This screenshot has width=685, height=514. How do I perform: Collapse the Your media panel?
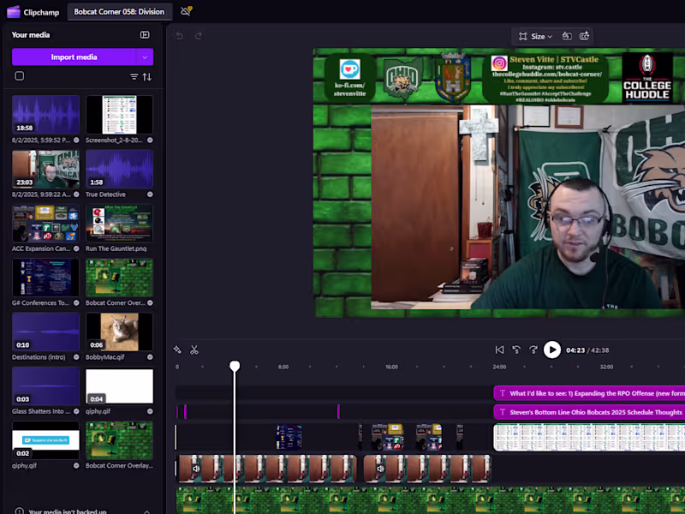[145, 35]
